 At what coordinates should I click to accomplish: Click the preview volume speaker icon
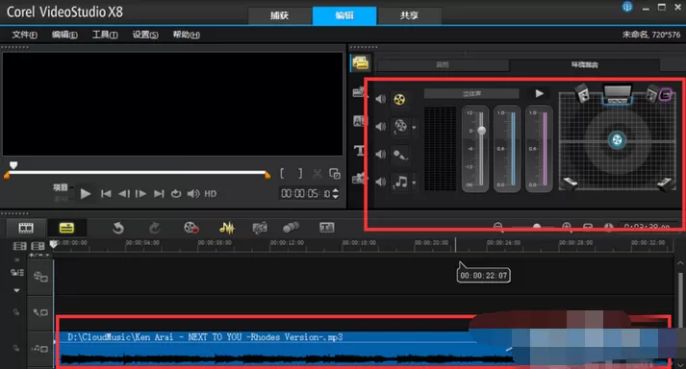pos(193,194)
